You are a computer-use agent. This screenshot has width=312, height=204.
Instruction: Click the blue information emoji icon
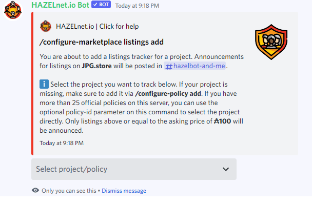click(x=44, y=84)
